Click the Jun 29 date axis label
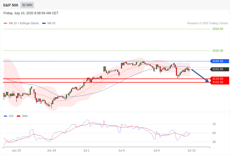 point(51,150)
